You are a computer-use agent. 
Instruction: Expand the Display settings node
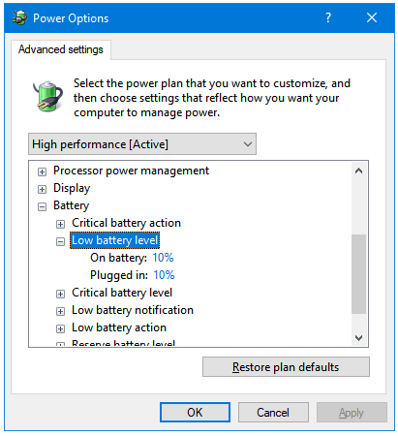[x=42, y=189]
